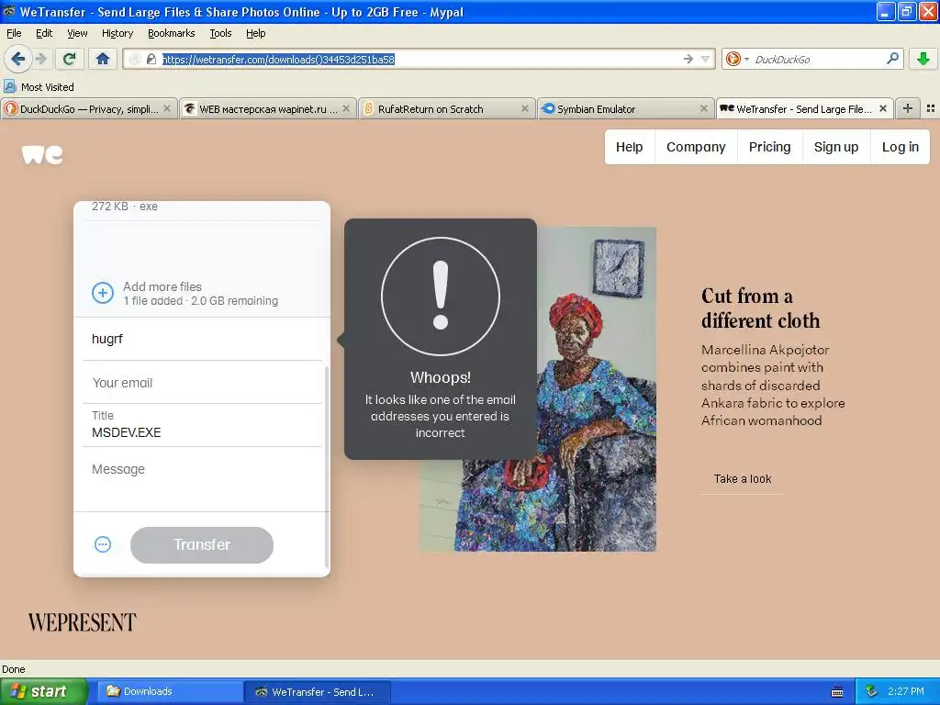Viewport: 940px width, 705px height.
Task: Open the Edit menu
Action: (x=44, y=33)
